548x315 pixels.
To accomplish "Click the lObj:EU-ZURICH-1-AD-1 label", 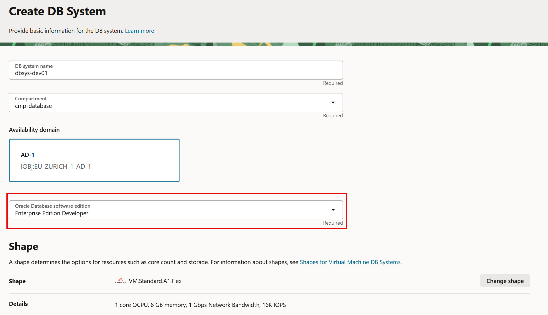I will pyautogui.click(x=56, y=166).
